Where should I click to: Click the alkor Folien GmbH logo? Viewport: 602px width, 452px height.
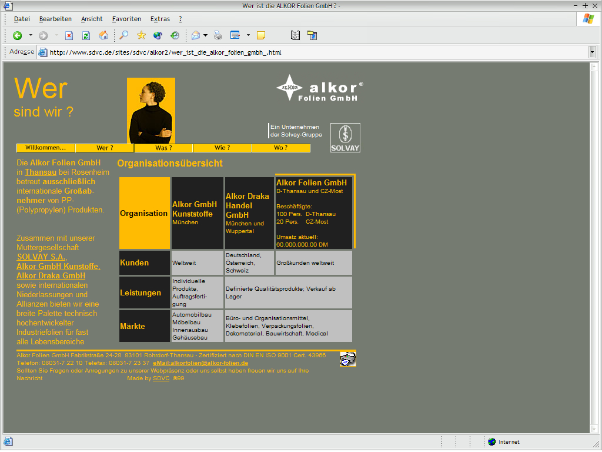click(x=319, y=88)
